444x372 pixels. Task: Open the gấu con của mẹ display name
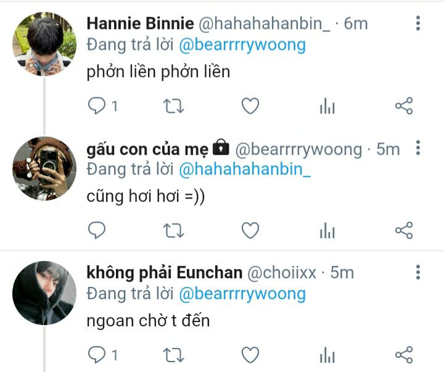(x=147, y=149)
